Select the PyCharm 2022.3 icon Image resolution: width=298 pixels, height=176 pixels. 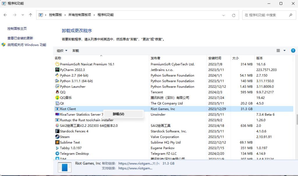(x=57, y=70)
